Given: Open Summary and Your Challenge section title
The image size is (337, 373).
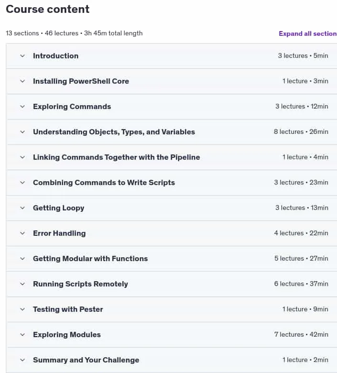Looking at the screenshot, I should pos(86,360).
